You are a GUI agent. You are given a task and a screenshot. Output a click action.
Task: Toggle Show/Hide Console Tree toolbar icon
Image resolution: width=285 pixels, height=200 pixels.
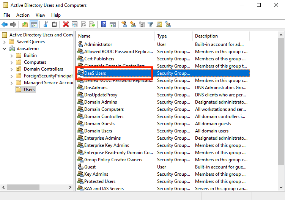34,24
